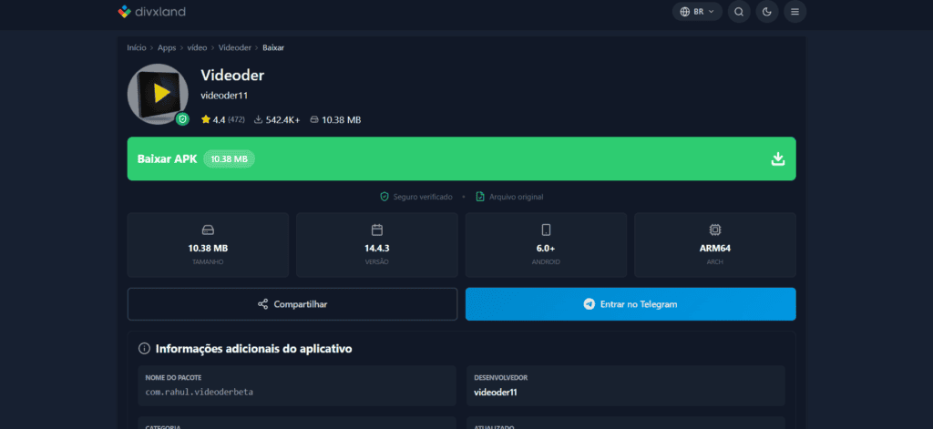Open vídeo breadcrumb link
Screen dimensions: 933x429
197,47
